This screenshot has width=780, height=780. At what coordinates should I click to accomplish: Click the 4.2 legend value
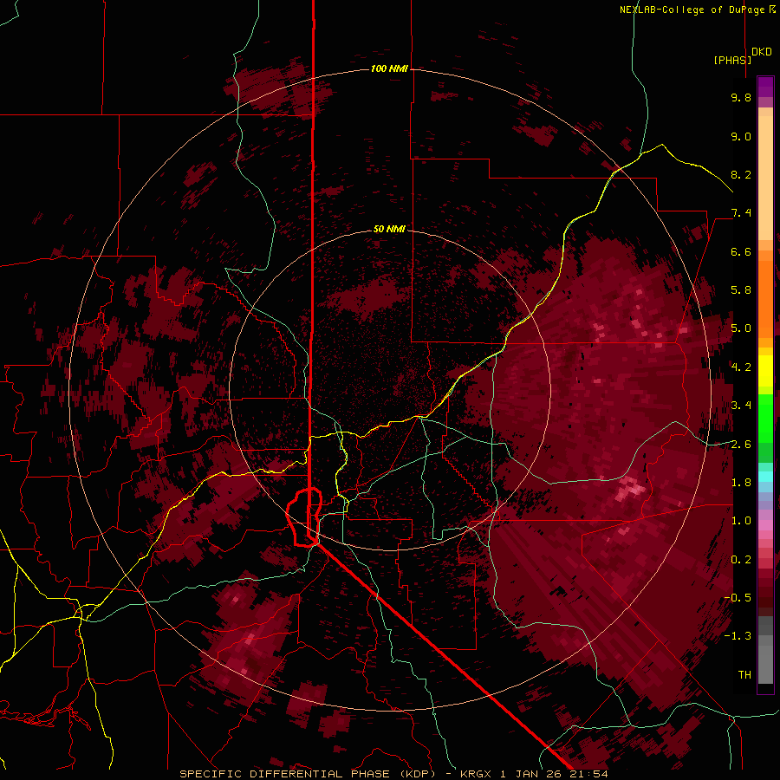[x=741, y=367]
